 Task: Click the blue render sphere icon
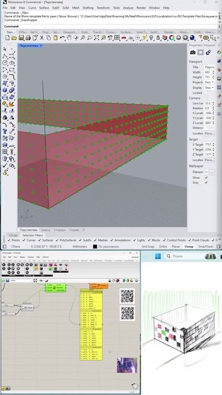[x=192, y=38]
